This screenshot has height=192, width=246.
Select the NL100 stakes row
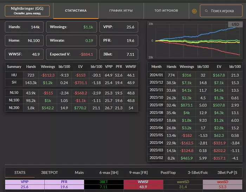tap(72, 100)
